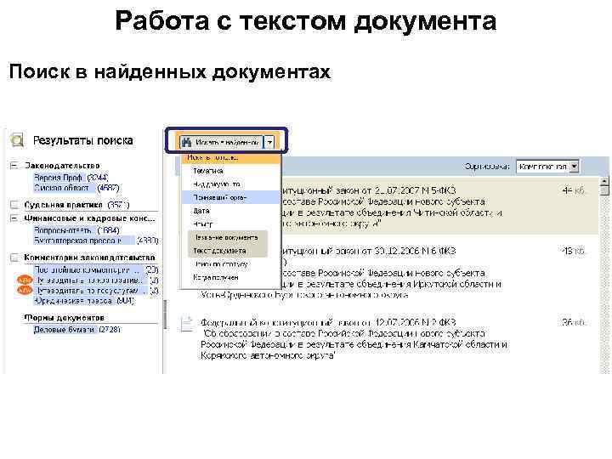The width and height of the screenshot is (612, 459).
Task: Open the Сортировка combo box
Action: (x=547, y=167)
